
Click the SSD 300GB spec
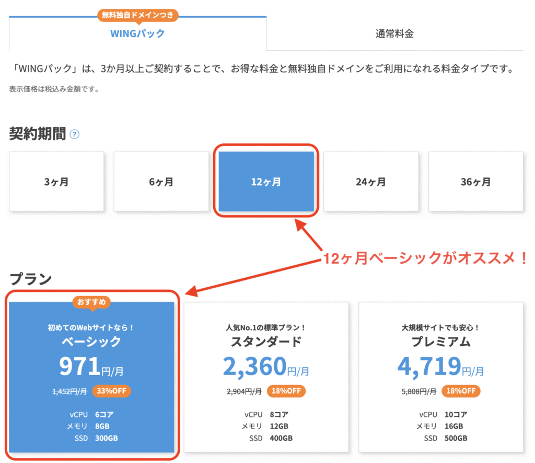point(96,438)
